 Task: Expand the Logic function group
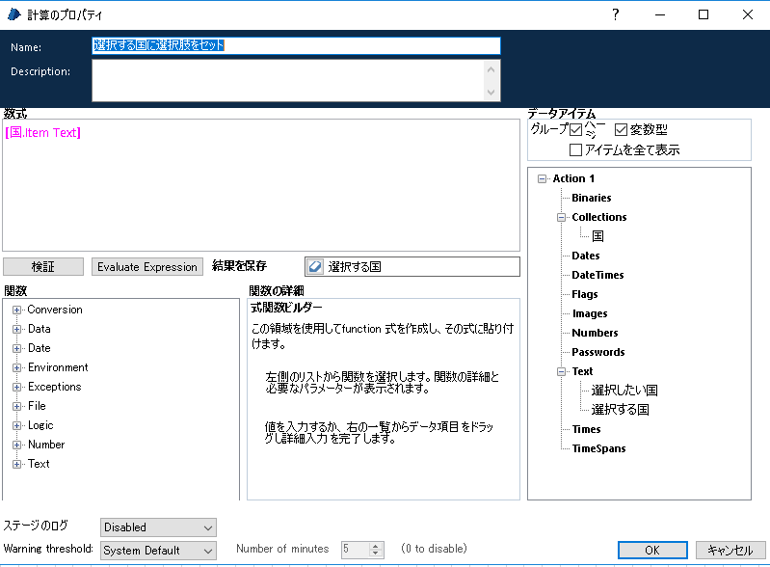point(16,425)
